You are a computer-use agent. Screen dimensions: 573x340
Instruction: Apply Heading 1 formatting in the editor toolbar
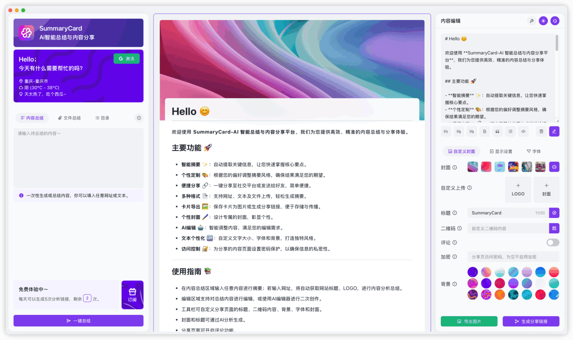point(446,131)
